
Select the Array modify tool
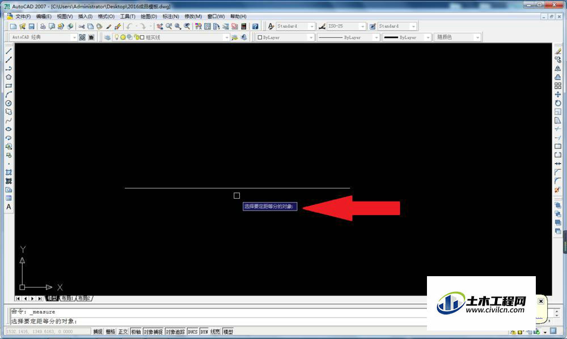[558, 85]
